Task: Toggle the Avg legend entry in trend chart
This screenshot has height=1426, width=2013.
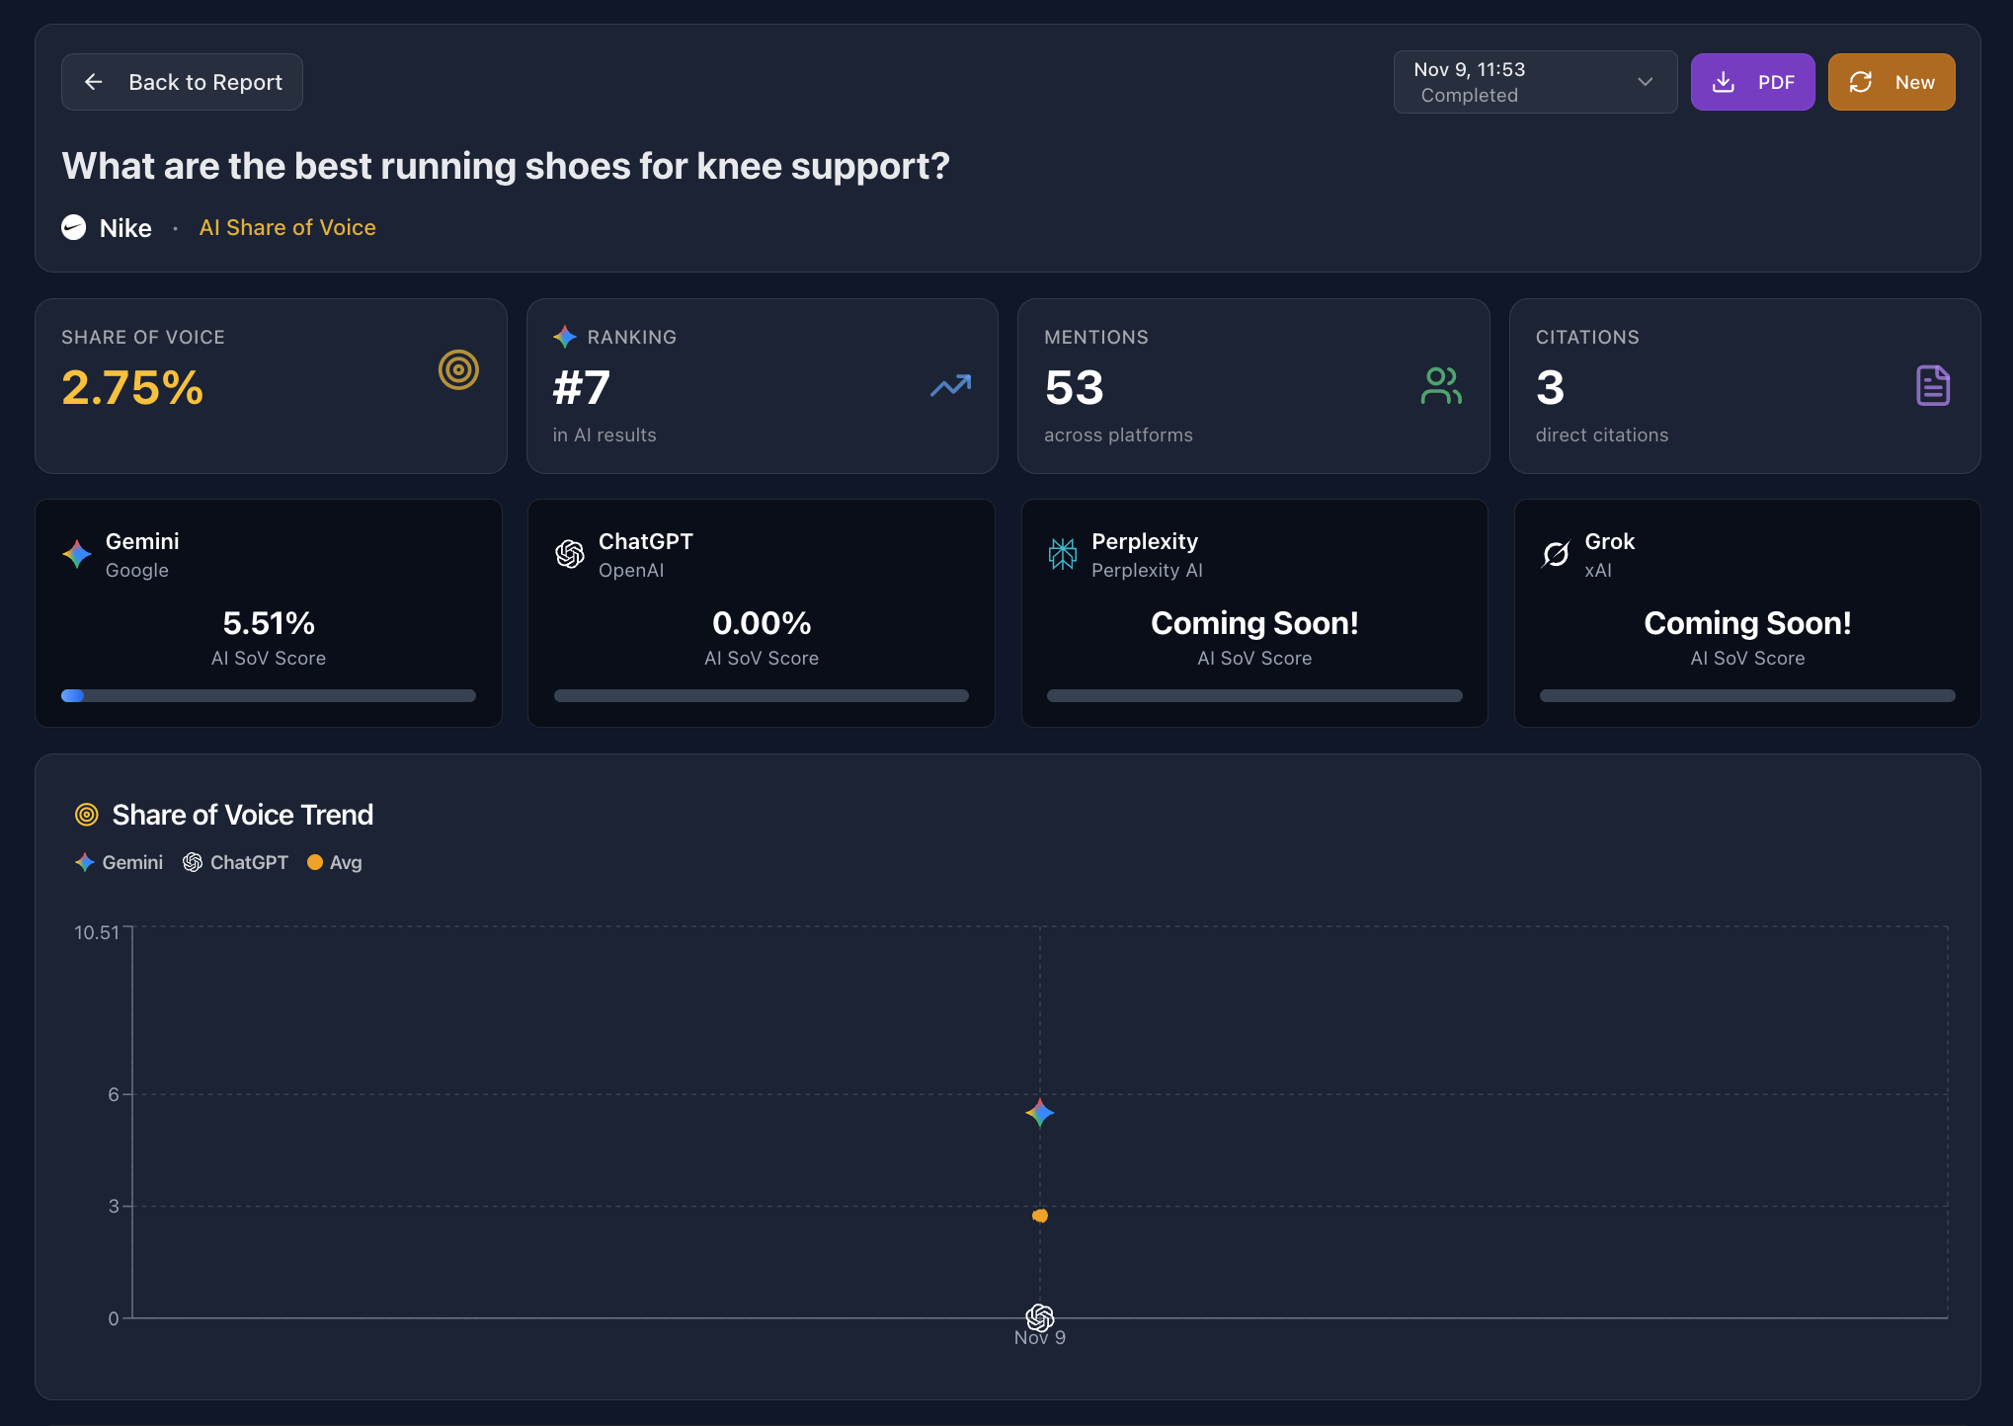Action: (335, 862)
